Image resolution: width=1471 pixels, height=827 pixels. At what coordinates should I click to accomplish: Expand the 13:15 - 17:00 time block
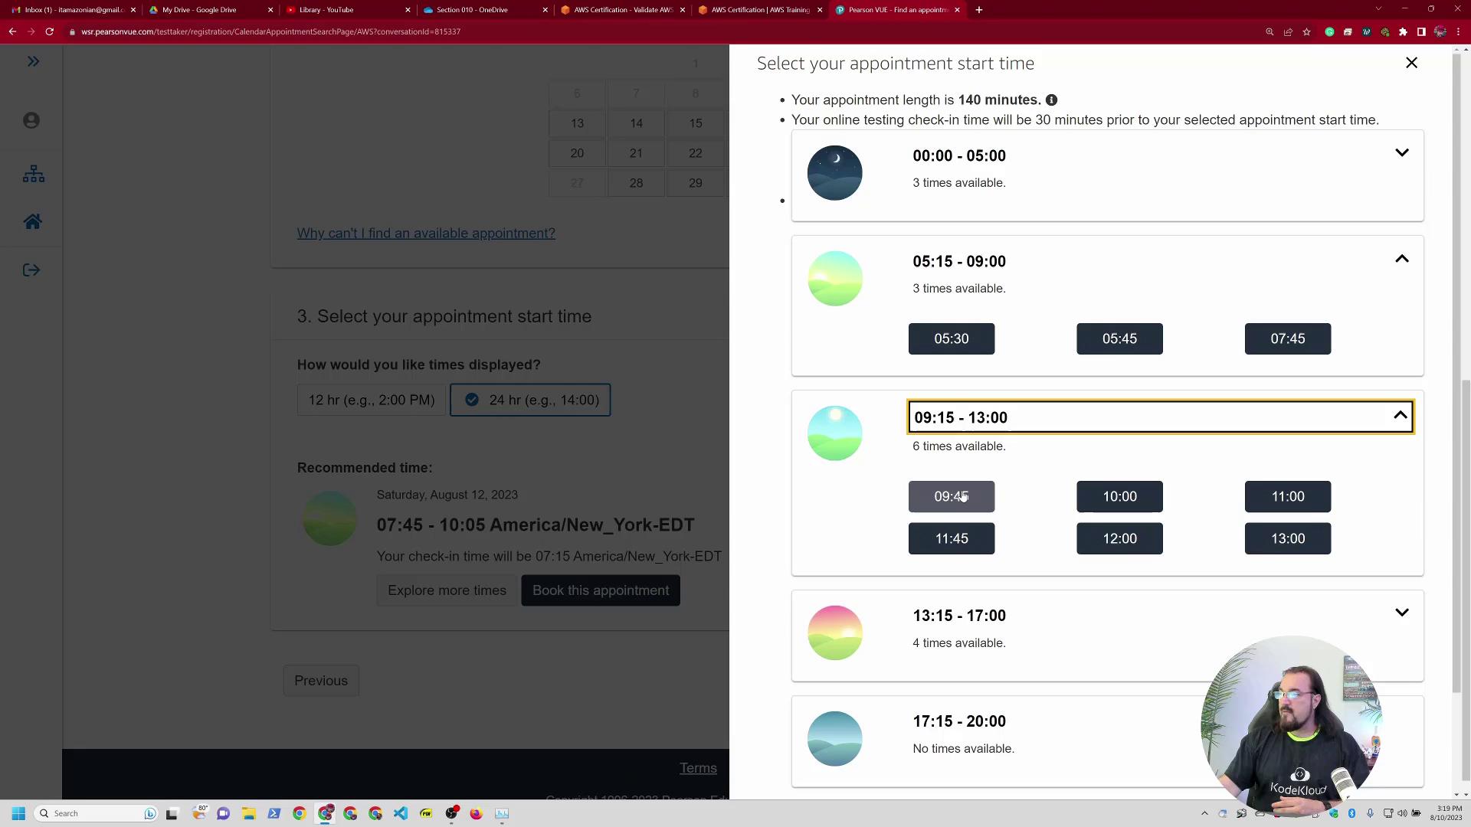point(1401,613)
